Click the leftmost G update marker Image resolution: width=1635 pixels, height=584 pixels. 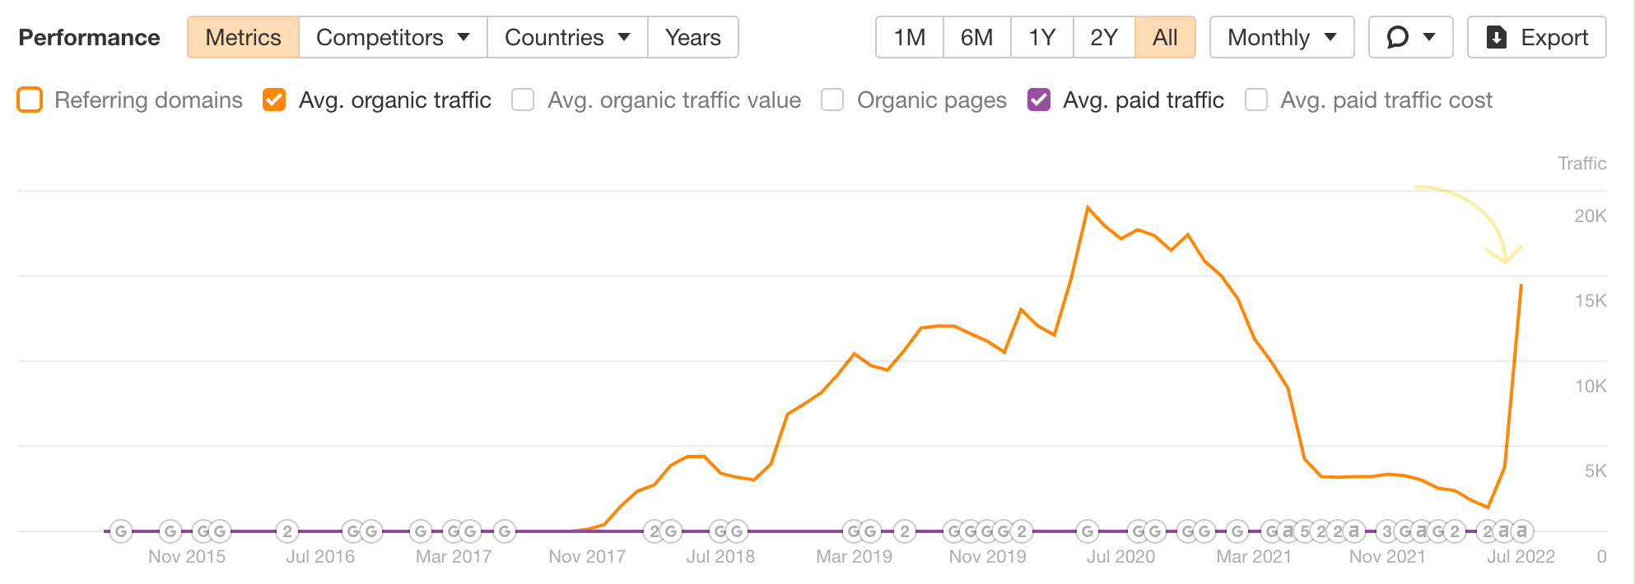121,531
